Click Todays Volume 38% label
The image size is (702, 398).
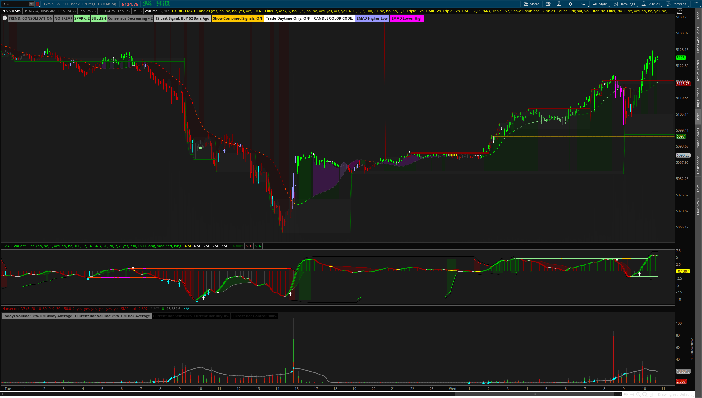pos(37,316)
